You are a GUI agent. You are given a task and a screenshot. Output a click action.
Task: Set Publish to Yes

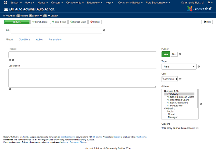coord(166,54)
